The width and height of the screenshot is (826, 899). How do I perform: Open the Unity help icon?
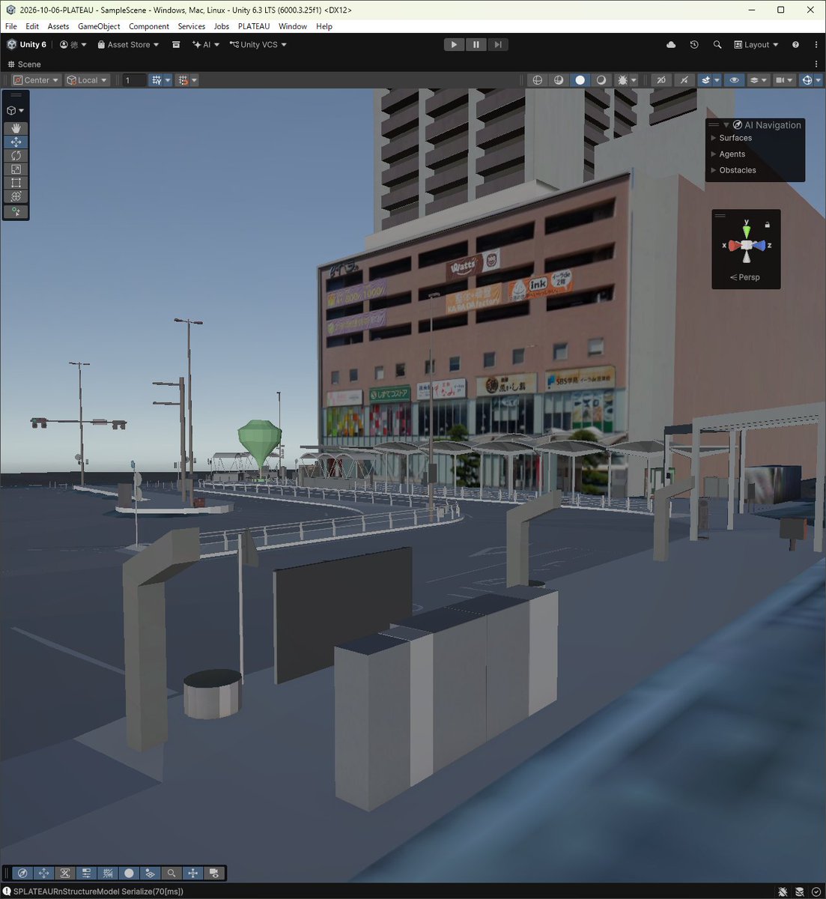coord(795,45)
